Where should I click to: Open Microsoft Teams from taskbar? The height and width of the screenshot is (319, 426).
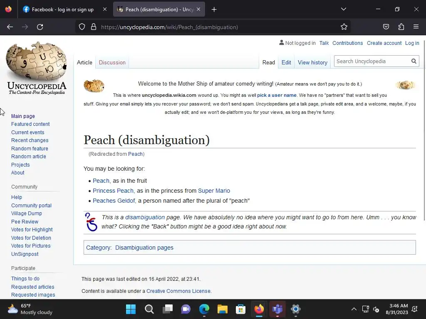[x=277, y=309]
